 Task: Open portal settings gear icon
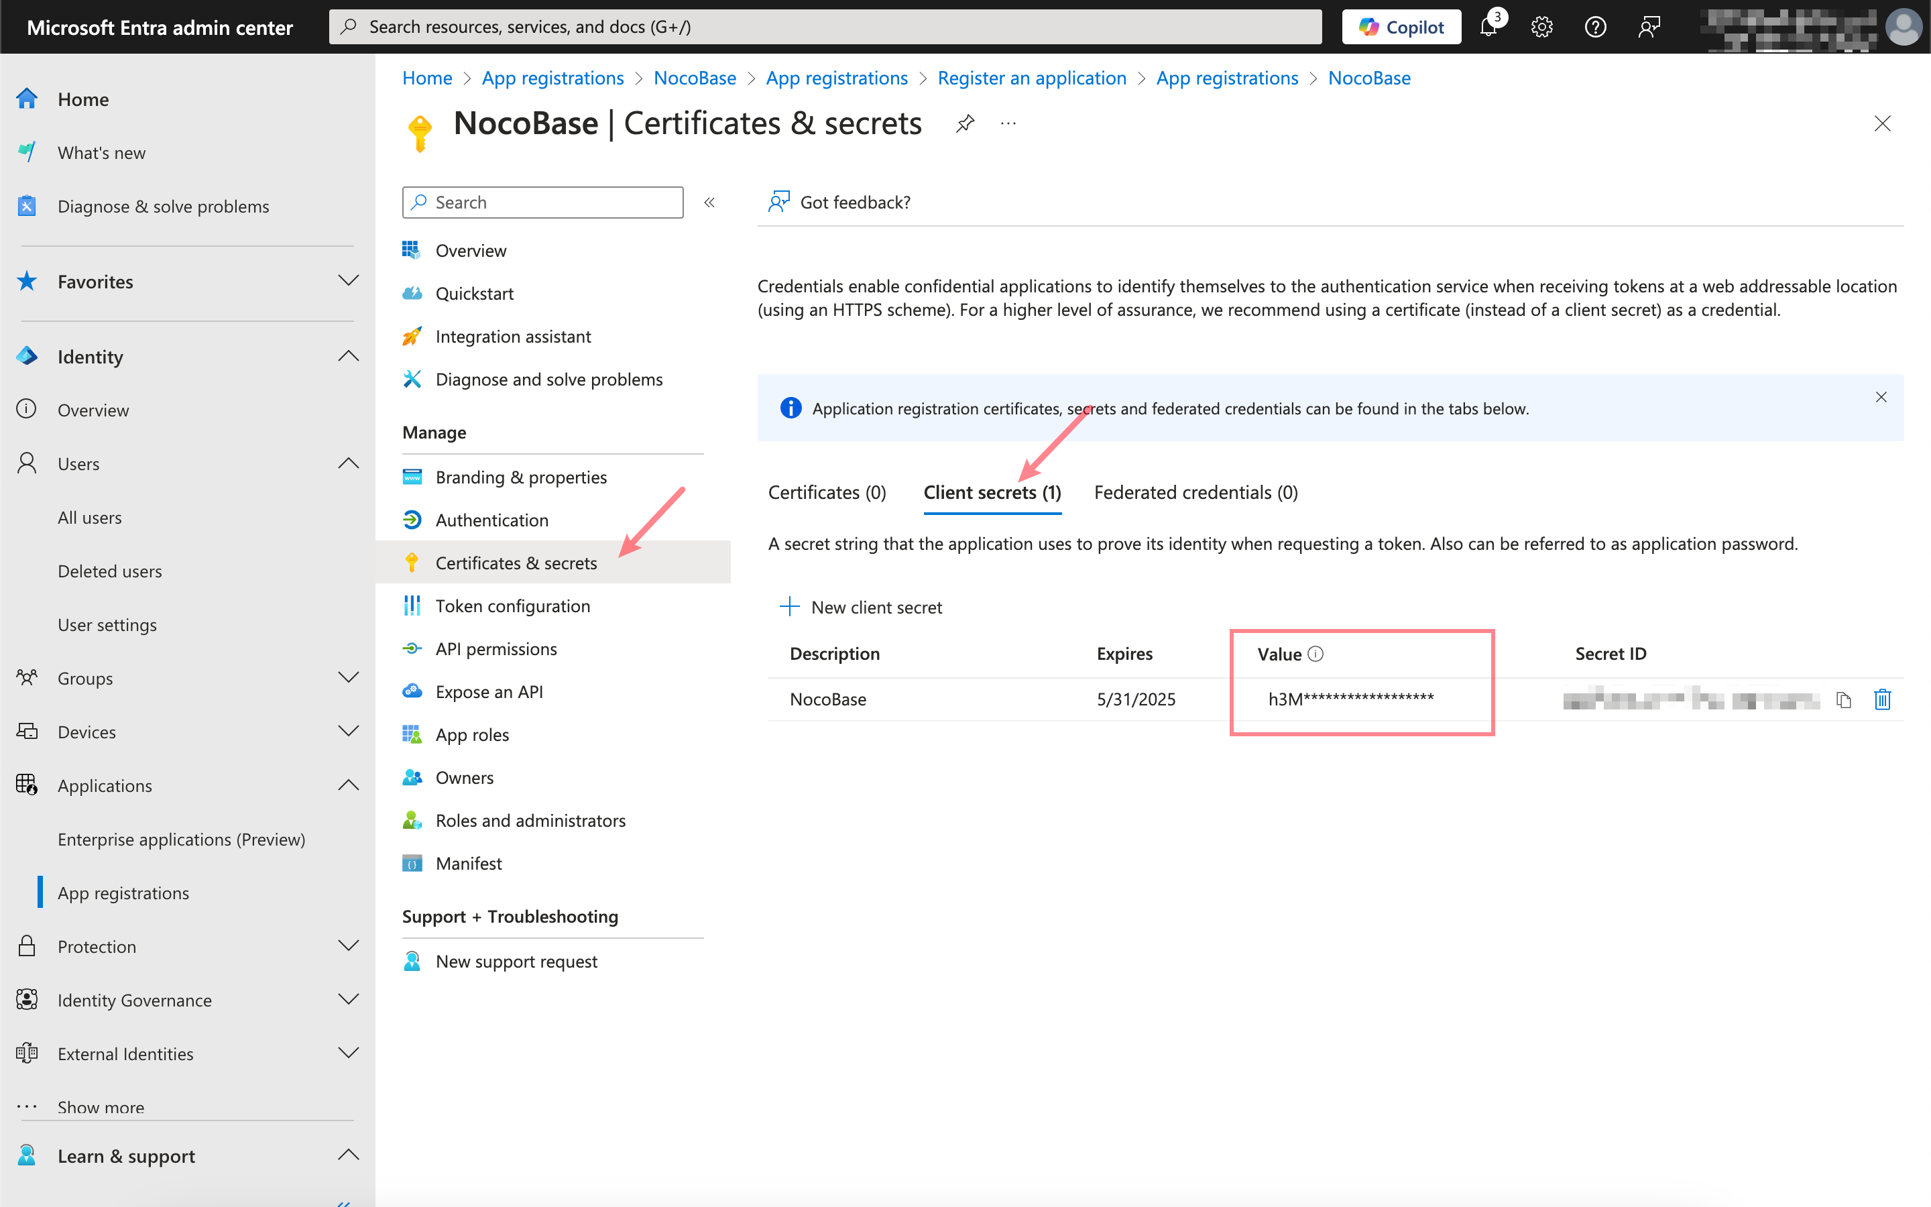1541,27
